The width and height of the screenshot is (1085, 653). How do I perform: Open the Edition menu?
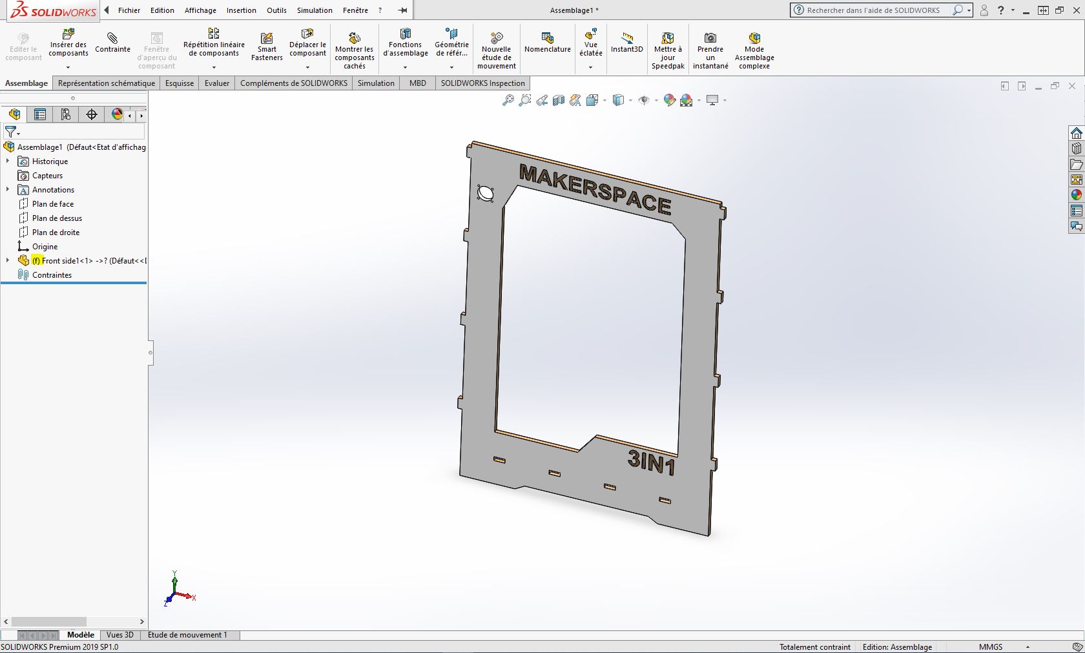[x=162, y=10]
